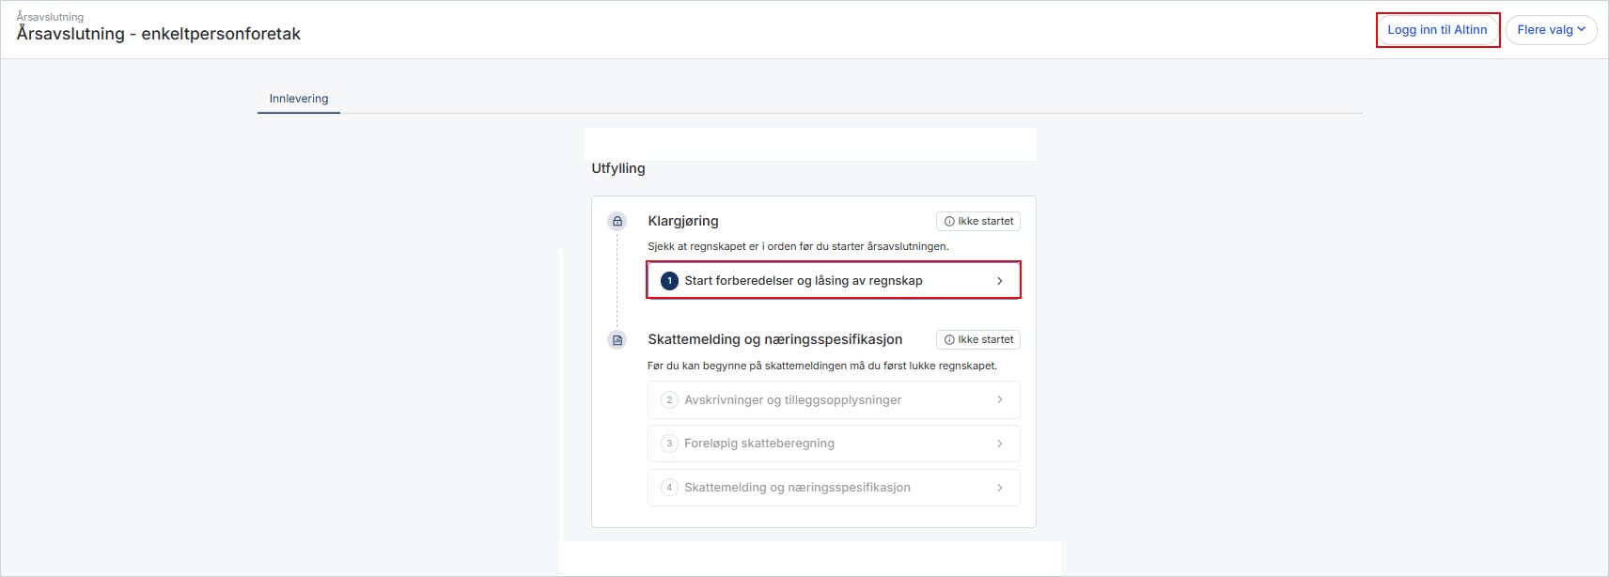Image resolution: width=1609 pixels, height=577 pixels.
Task: Switch to the Innlevering tab
Action: tap(299, 99)
